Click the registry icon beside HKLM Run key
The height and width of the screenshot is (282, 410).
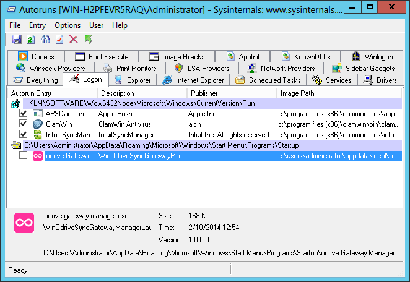click(x=16, y=103)
